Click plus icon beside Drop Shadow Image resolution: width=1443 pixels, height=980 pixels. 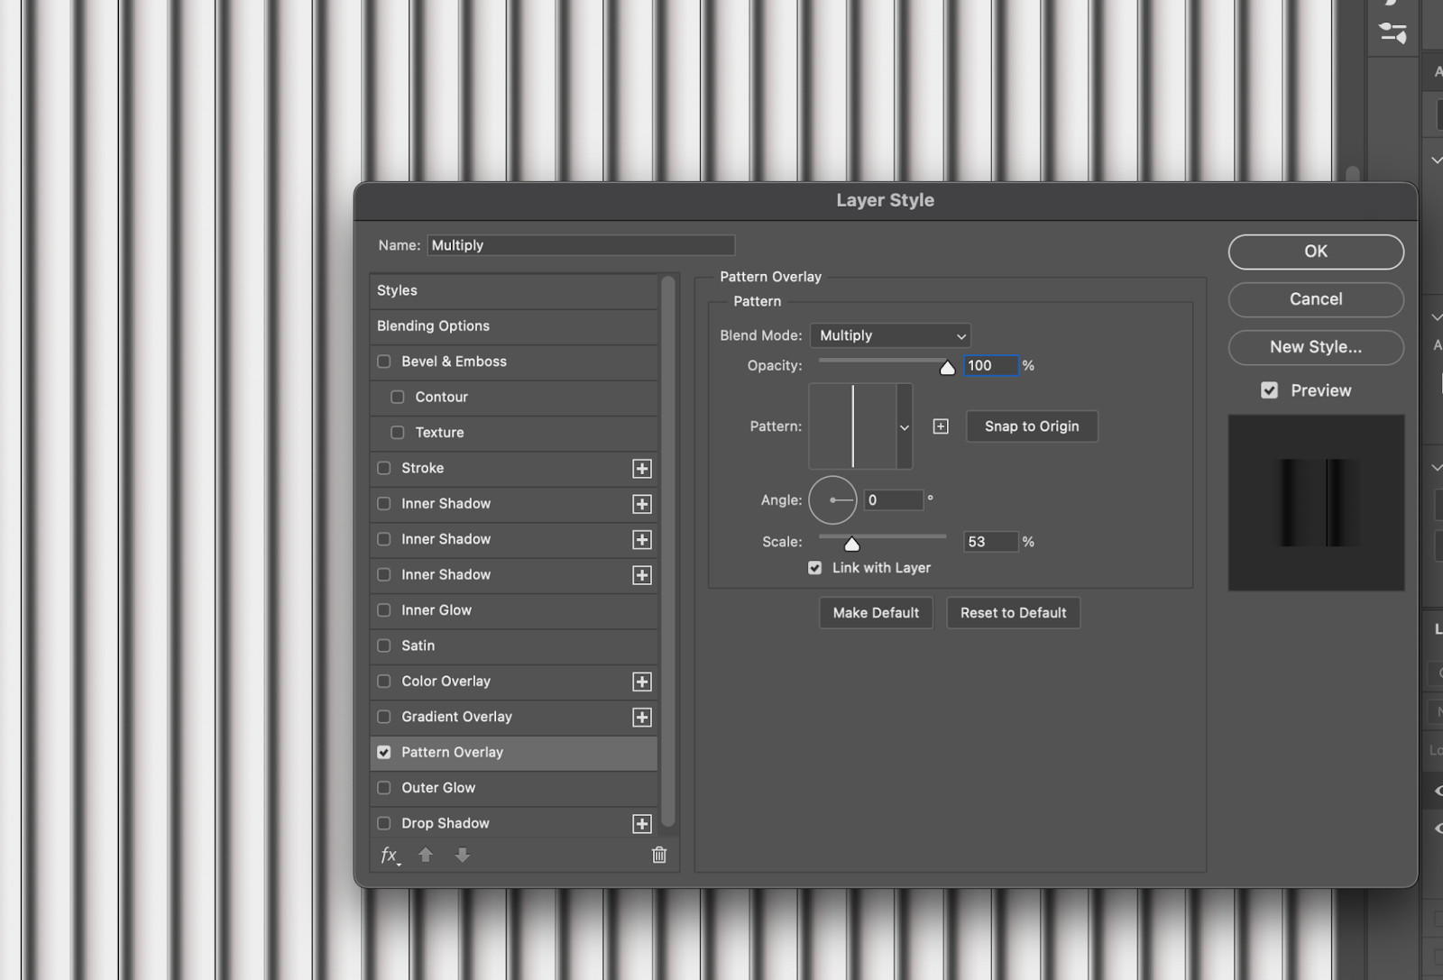[641, 824]
